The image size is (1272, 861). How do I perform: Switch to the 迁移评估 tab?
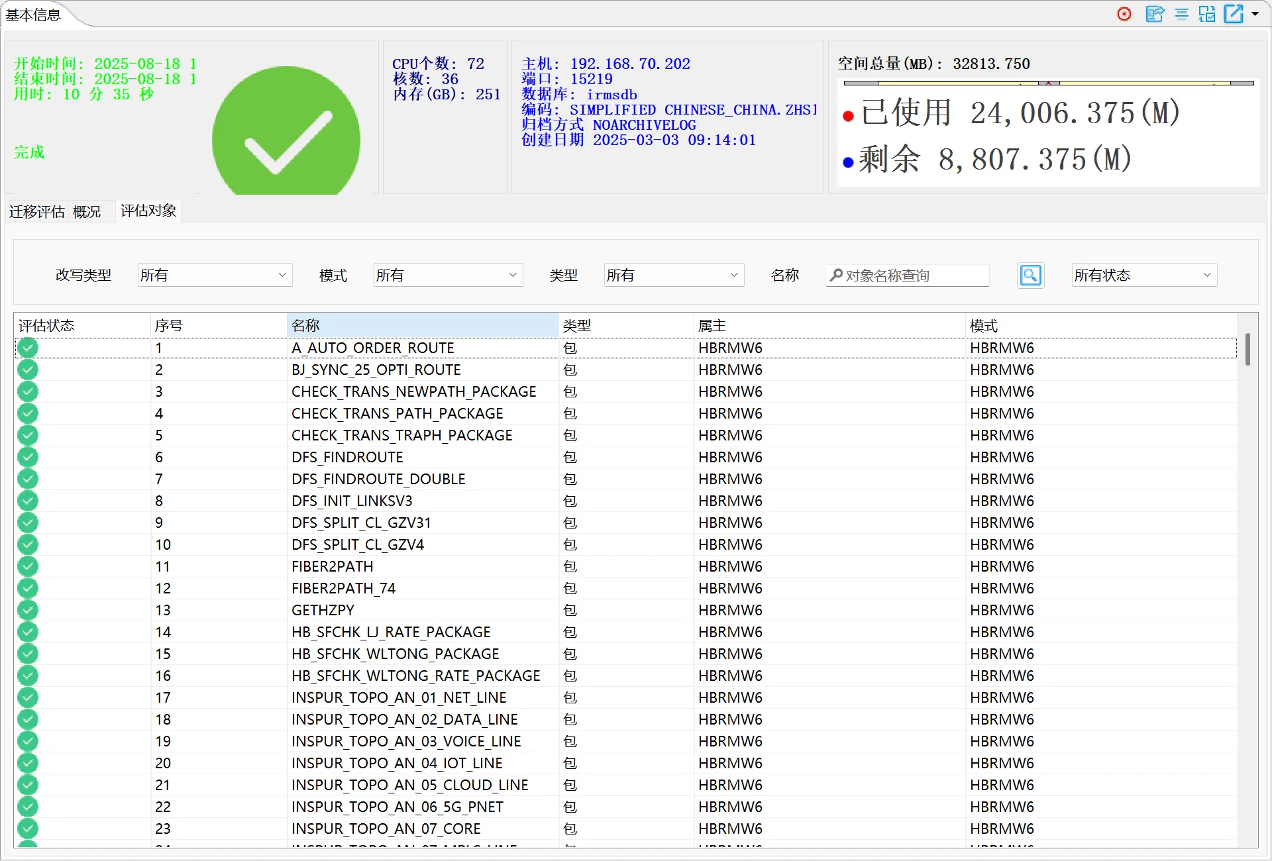point(36,212)
